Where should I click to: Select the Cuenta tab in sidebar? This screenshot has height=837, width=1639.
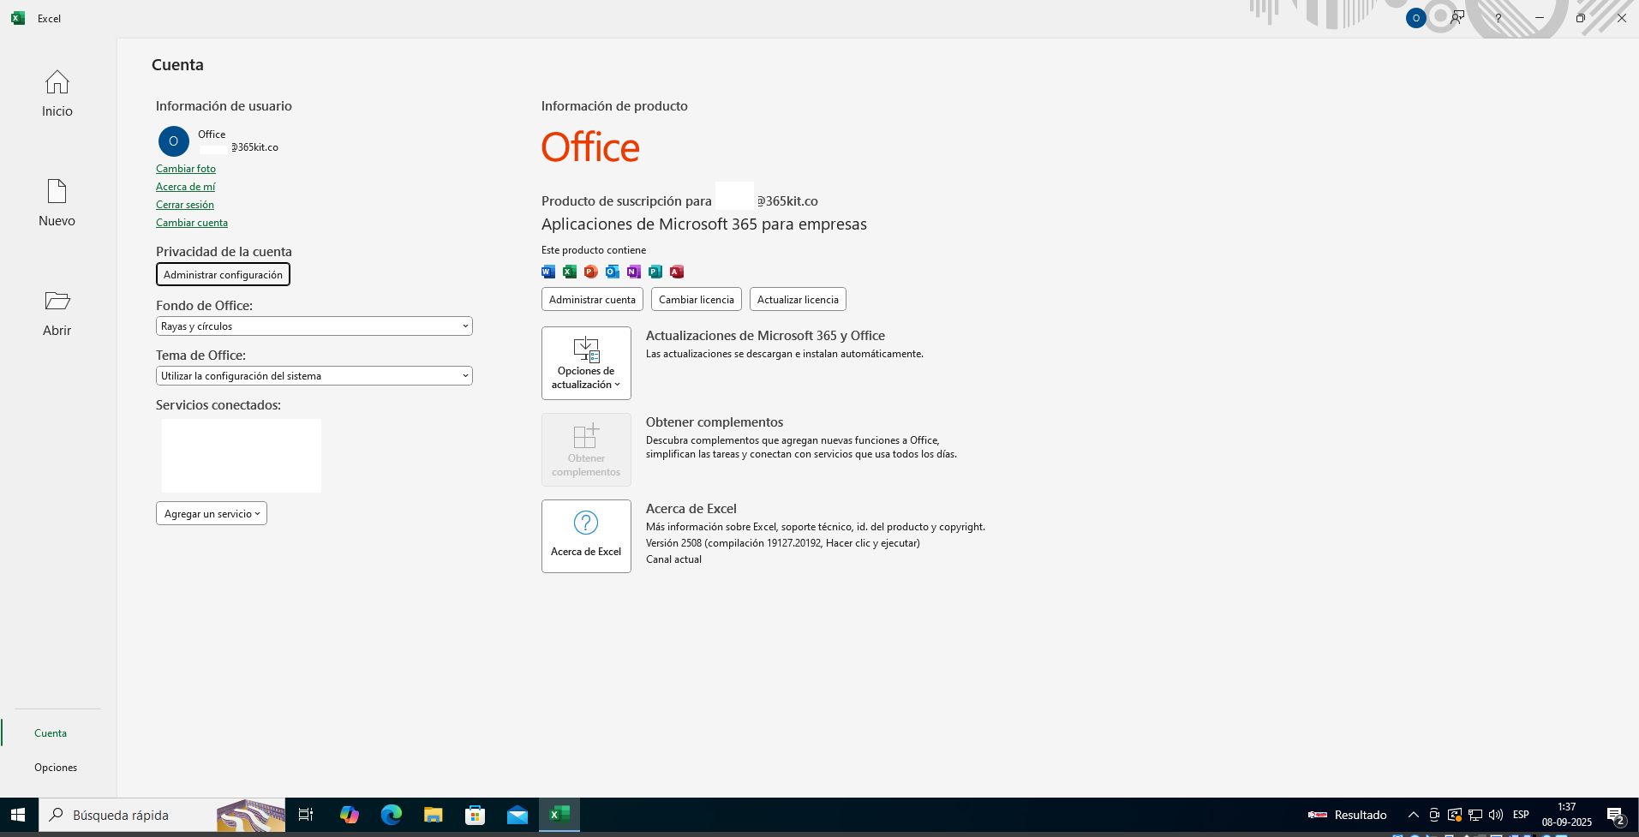pos(51,733)
